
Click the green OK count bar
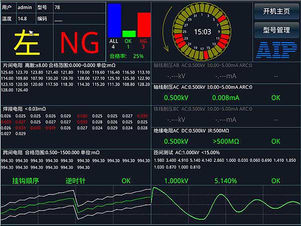(129, 33)
